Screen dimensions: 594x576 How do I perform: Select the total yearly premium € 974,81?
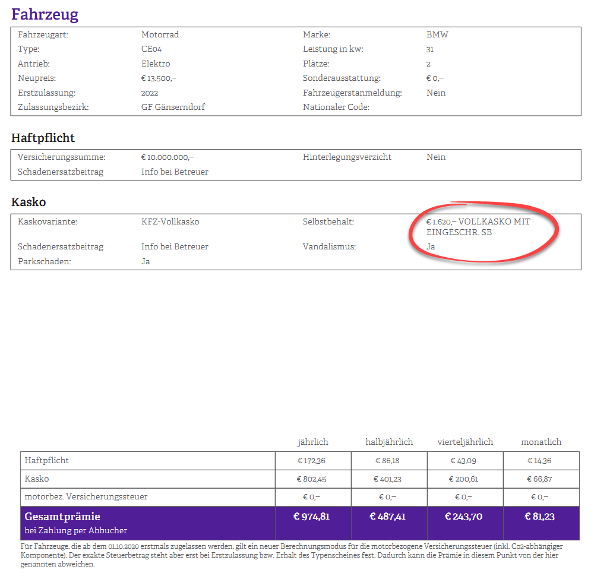tap(312, 517)
